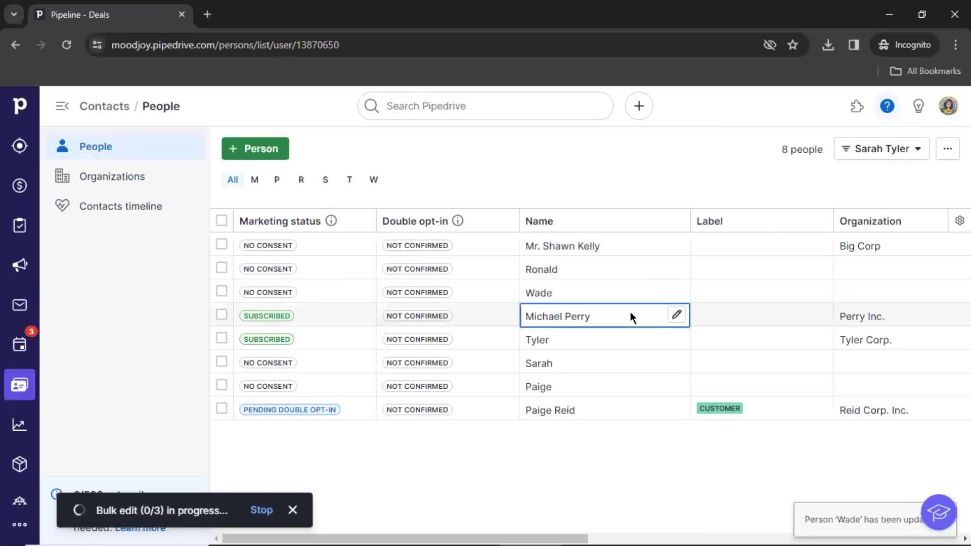Check the box for Paige
971x546 pixels.
point(222,385)
